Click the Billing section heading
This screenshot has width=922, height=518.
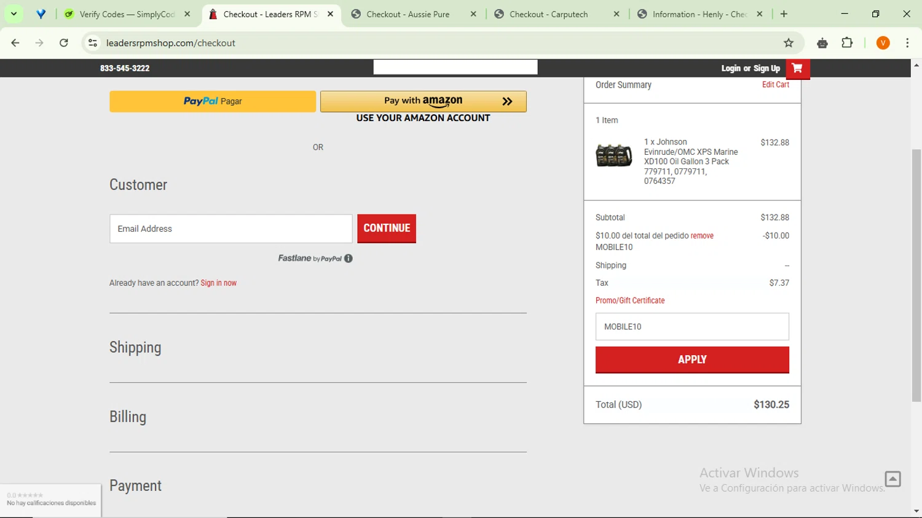(128, 417)
